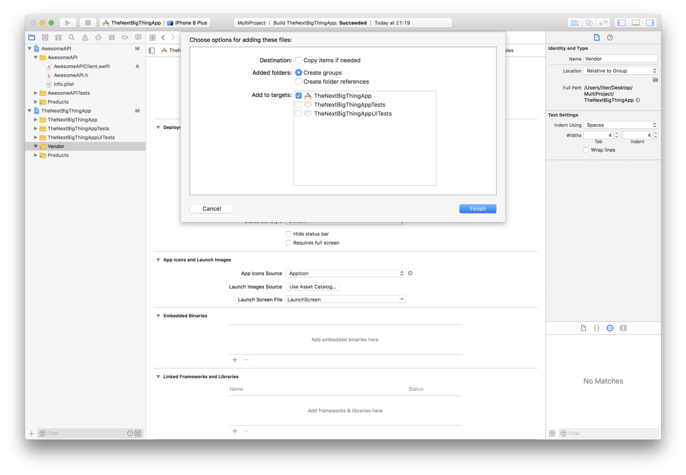Select the TheNextBigThingApp scheme
This screenshot has width=686, height=475.
pyautogui.click(x=132, y=23)
